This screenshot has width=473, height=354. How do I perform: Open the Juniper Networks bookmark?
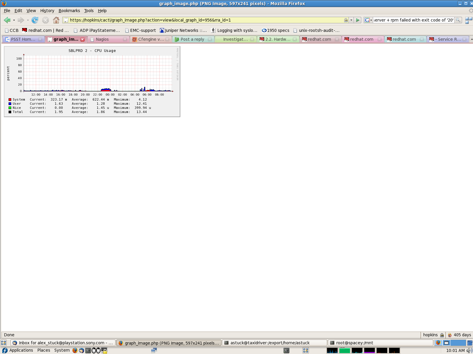pos(183,30)
